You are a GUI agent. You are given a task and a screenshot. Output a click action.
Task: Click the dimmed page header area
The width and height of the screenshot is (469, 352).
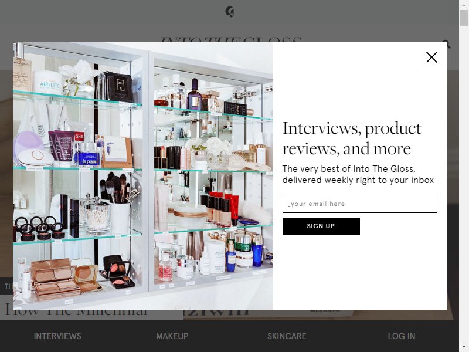(x=229, y=21)
